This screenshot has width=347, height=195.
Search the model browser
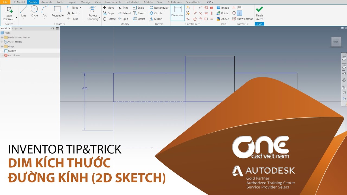coord(53,28)
